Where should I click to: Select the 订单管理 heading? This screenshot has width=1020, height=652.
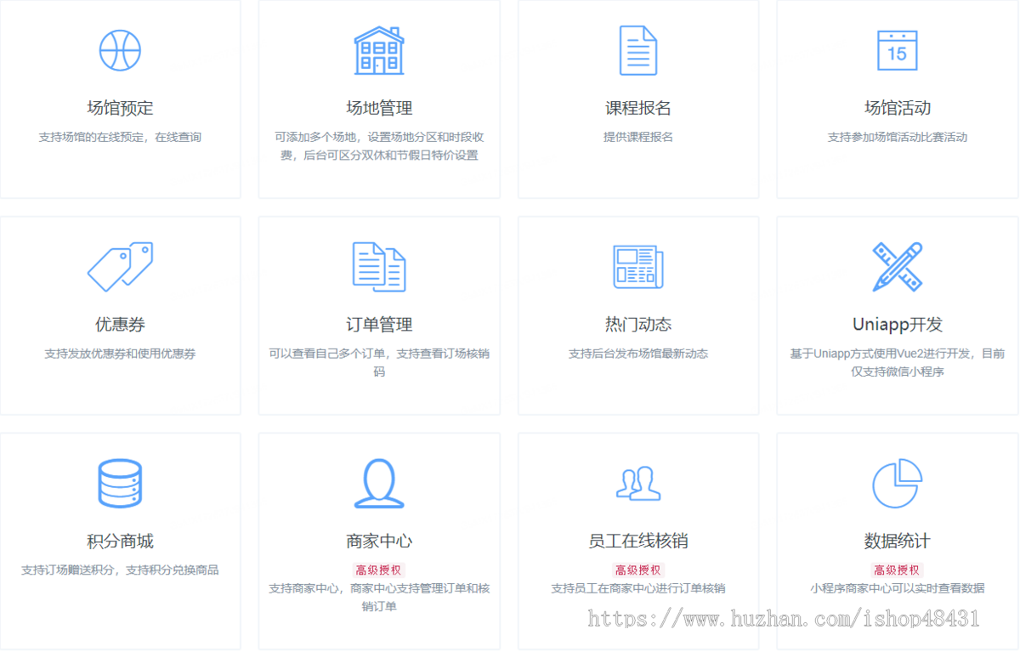(x=379, y=325)
